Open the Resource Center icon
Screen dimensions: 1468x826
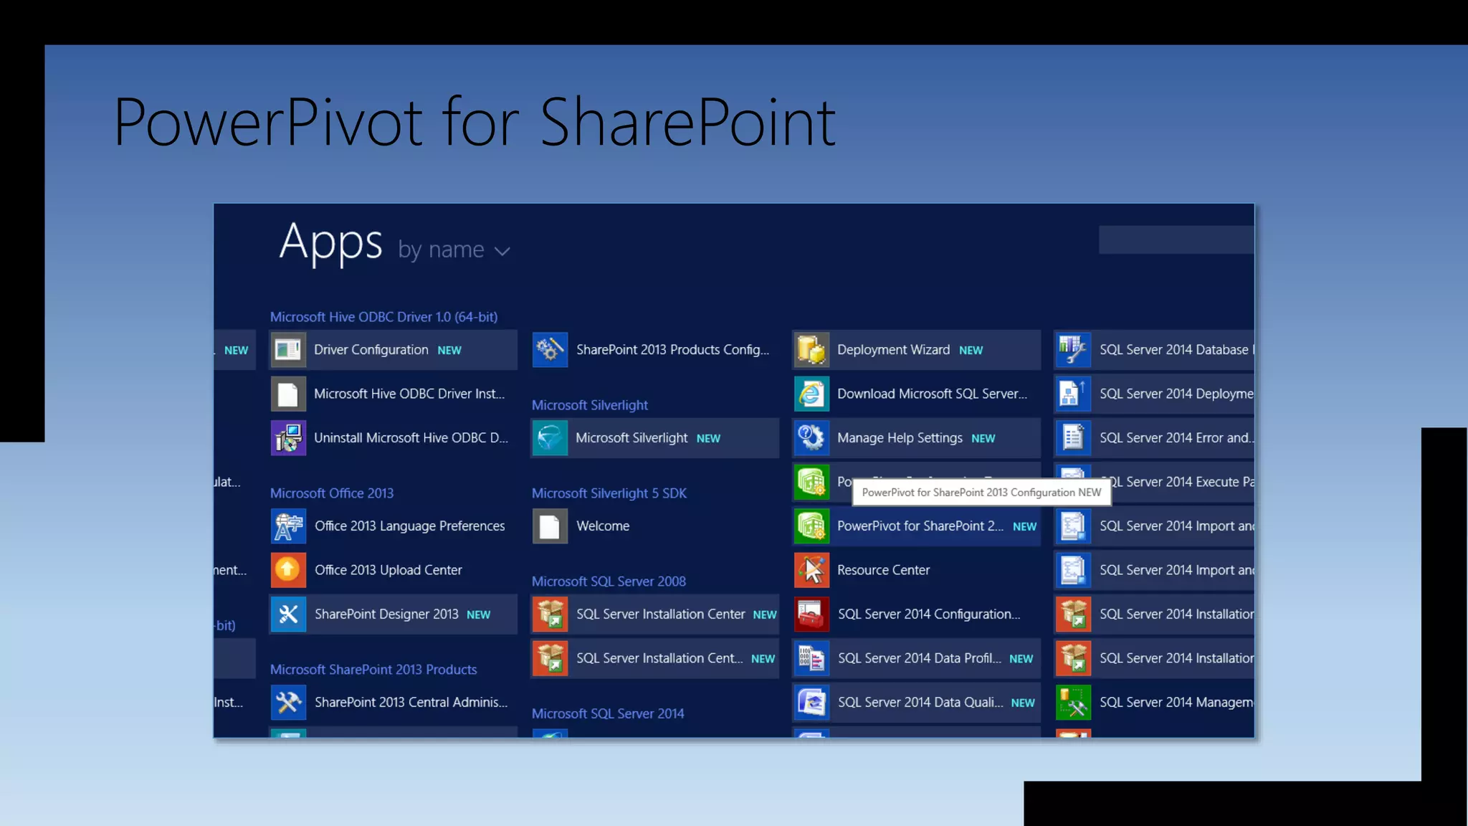point(811,570)
